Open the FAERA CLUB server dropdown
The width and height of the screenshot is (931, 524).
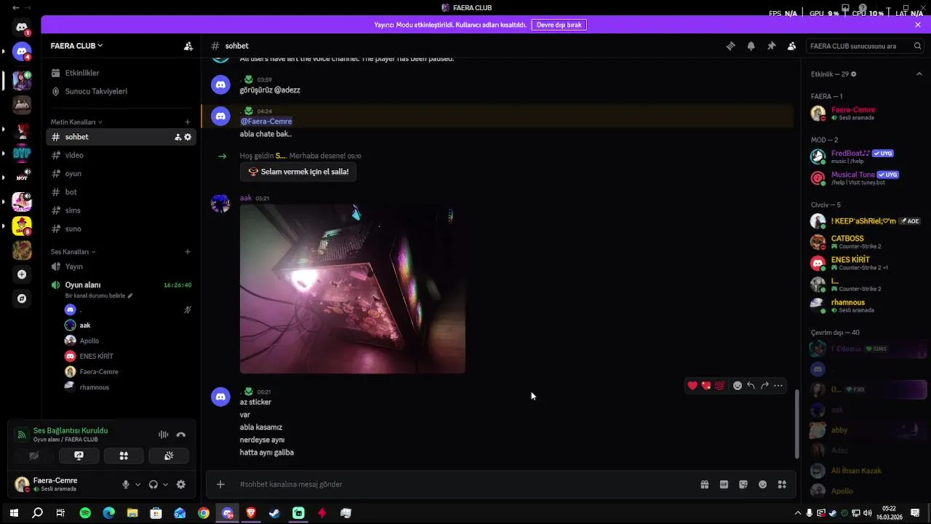point(76,46)
